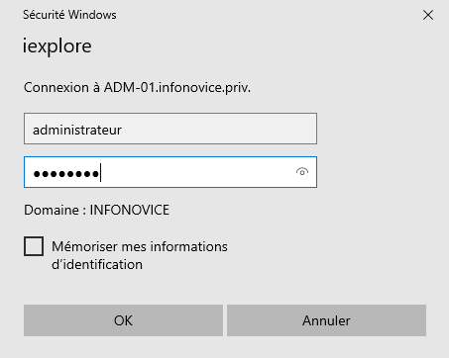Click inside the password field
The image size is (449, 358).
[170, 172]
